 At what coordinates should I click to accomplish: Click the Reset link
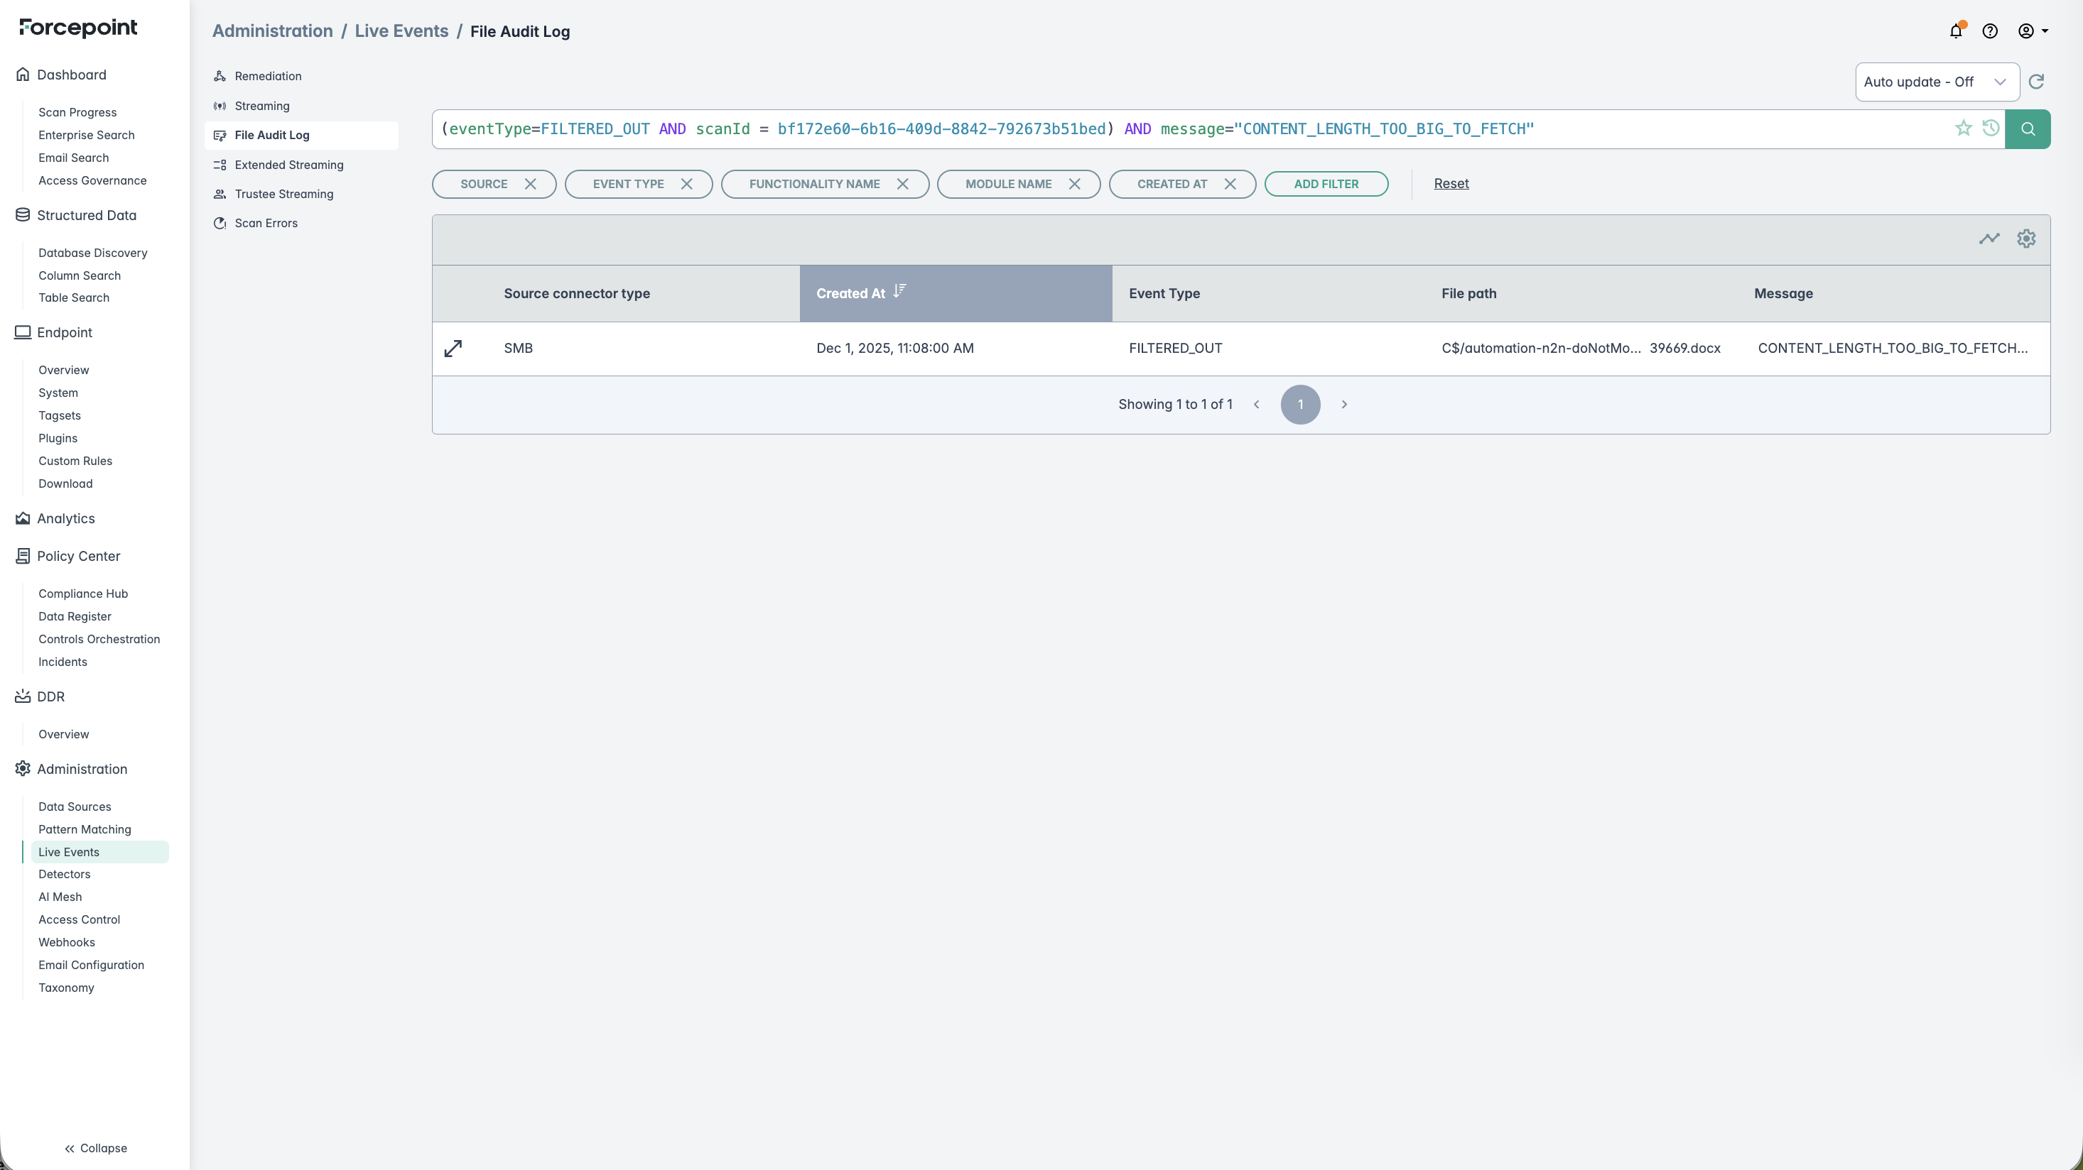(x=1451, y=183)
